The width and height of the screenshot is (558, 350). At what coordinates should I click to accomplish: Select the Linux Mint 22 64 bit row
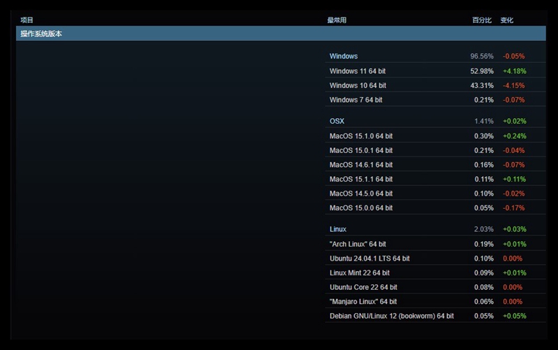435,272
